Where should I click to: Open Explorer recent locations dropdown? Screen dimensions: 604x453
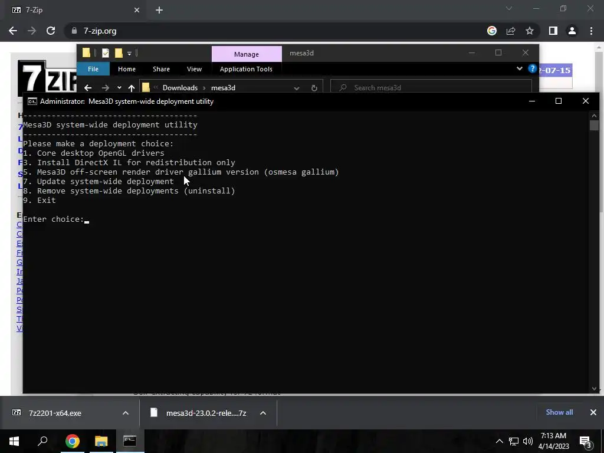[119, 88]
